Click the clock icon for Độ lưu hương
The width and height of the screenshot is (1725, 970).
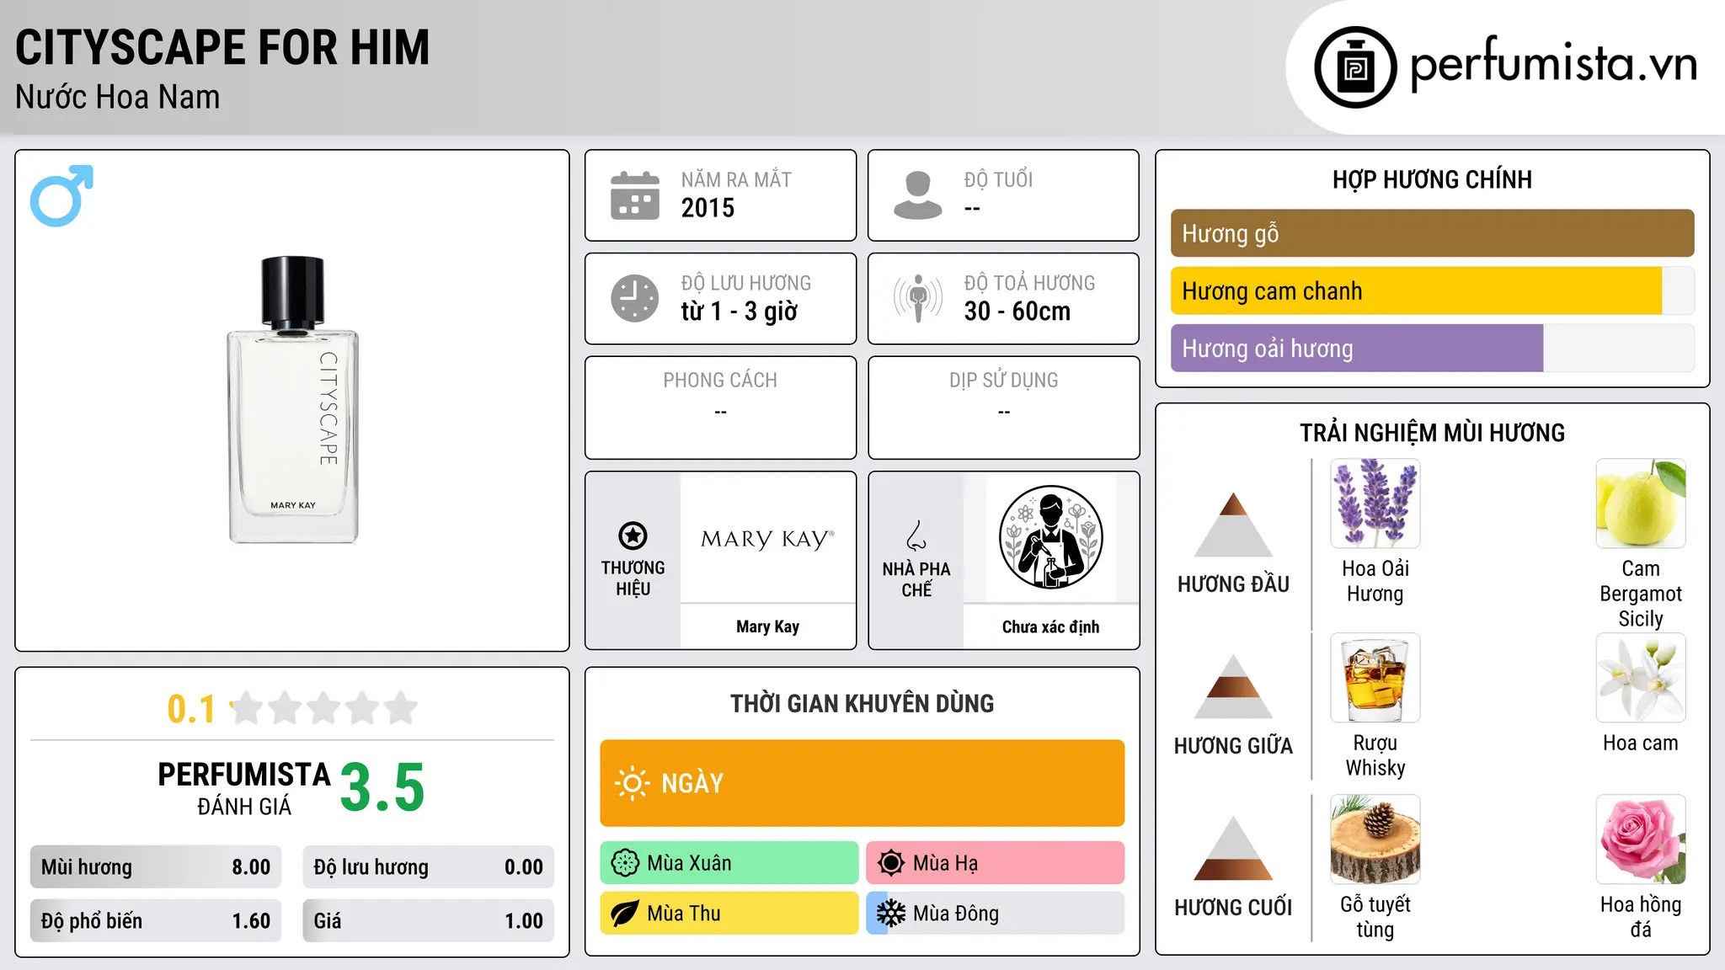(635, 298)
